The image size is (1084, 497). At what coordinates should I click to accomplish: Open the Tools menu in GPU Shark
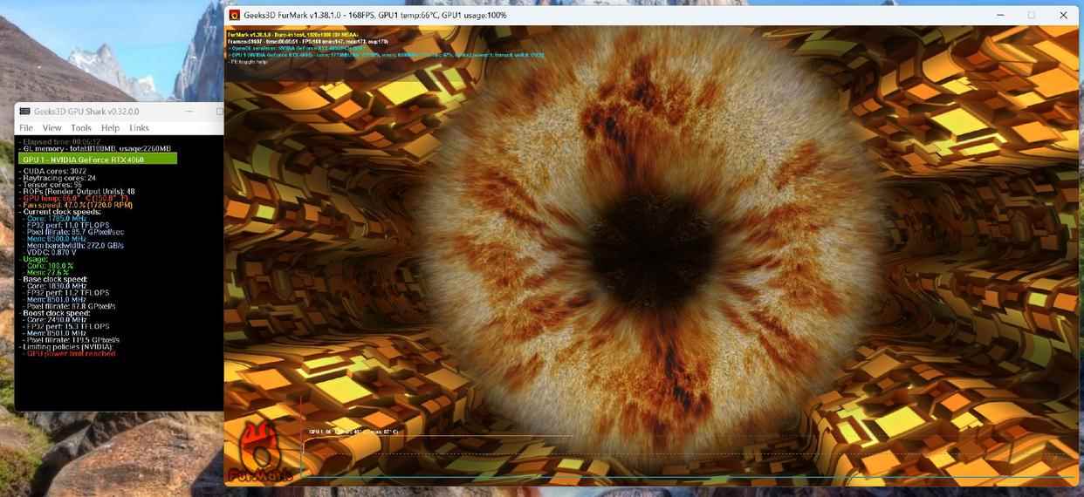[x=81, y=128]
